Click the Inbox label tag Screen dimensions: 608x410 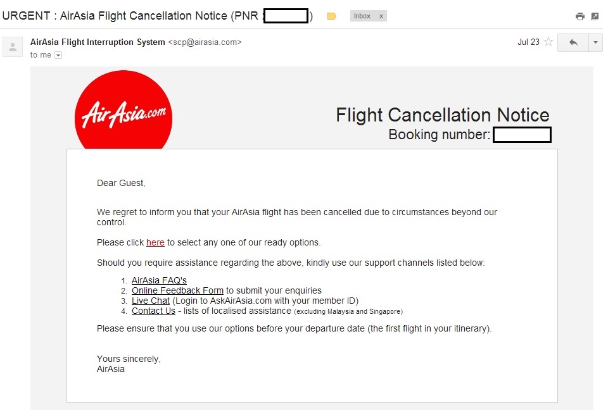(x=362, y=16)
